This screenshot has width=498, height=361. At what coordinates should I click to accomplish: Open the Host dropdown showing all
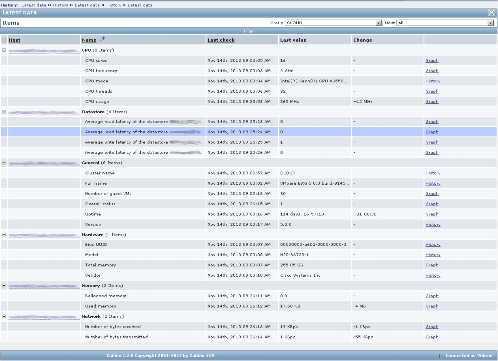coord(491,23)
